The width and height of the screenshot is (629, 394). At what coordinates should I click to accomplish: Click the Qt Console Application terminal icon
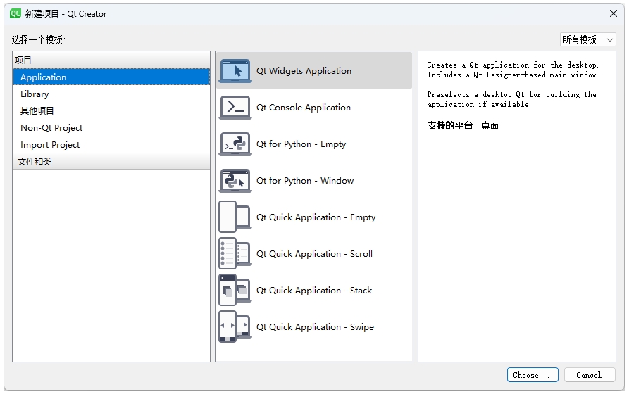click(235, 108)
